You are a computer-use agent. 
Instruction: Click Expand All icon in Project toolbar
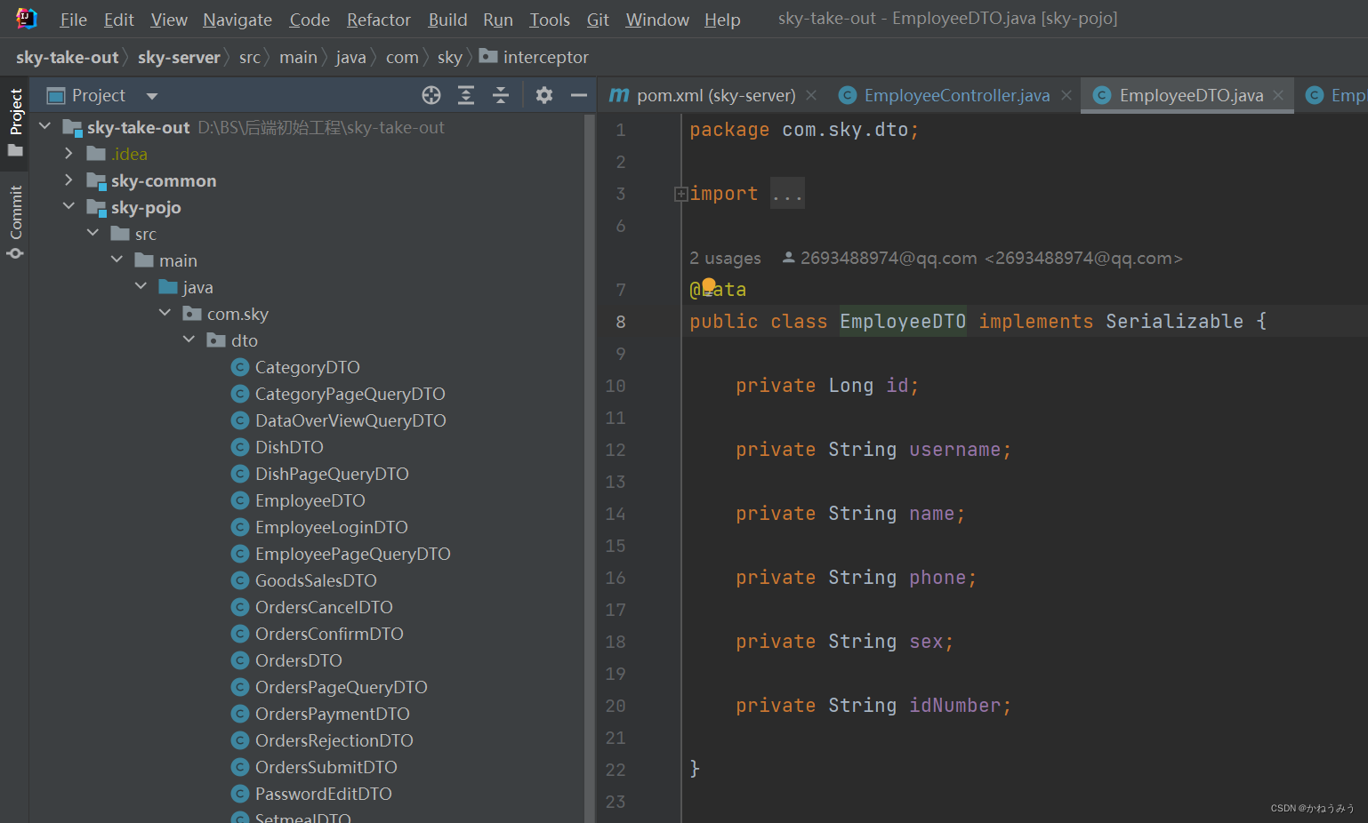point(466,95)
